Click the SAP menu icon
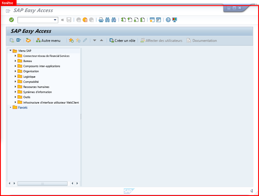The width and height of the screenshot is (259, 196). pos(19,40)
